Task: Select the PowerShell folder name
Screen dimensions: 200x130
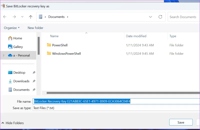Action: (60, 45)
